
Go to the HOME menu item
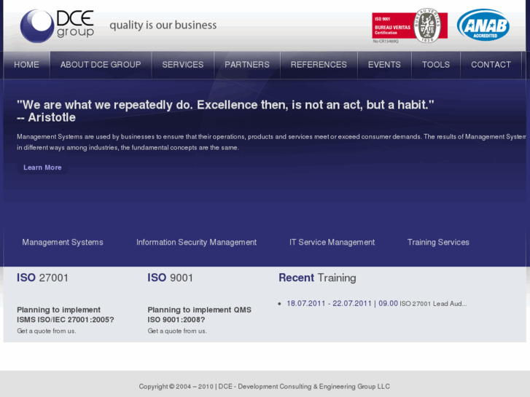[x=26, y=65]
